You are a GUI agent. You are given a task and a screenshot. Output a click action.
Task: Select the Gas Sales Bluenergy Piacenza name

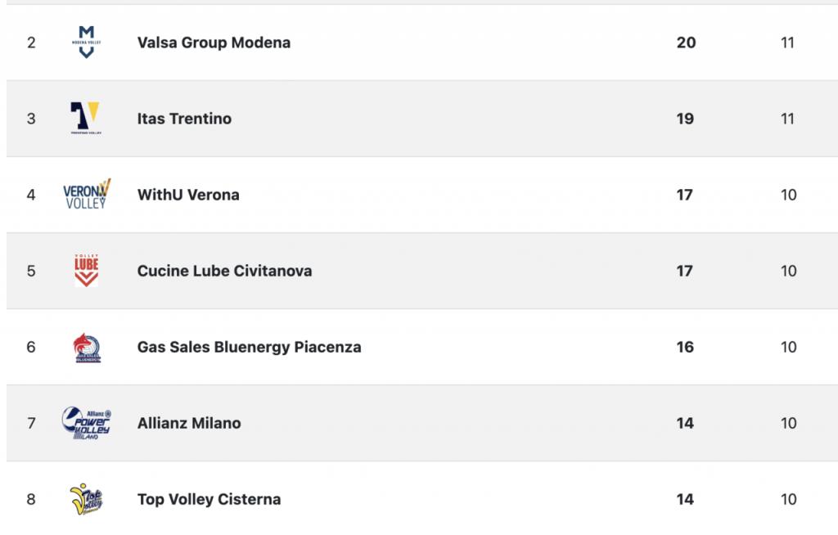click(x=249, y=348)
